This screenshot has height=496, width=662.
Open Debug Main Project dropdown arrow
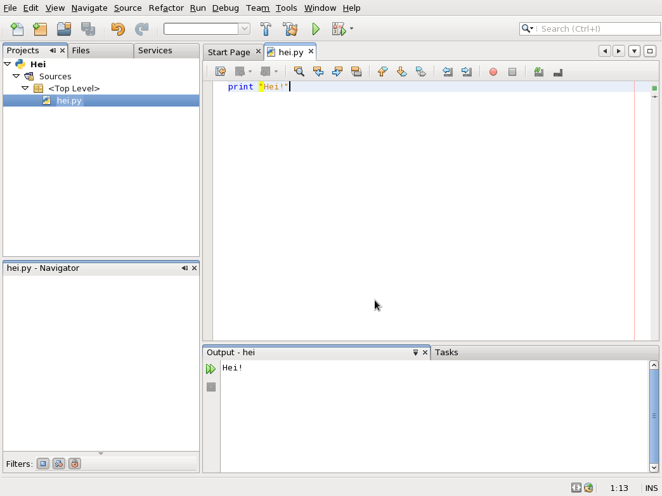(351, 29)
